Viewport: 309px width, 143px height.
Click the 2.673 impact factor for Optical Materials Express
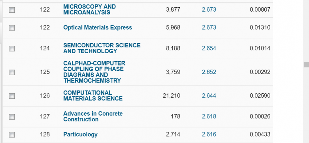pyautogui.click(x=209, y=27)
